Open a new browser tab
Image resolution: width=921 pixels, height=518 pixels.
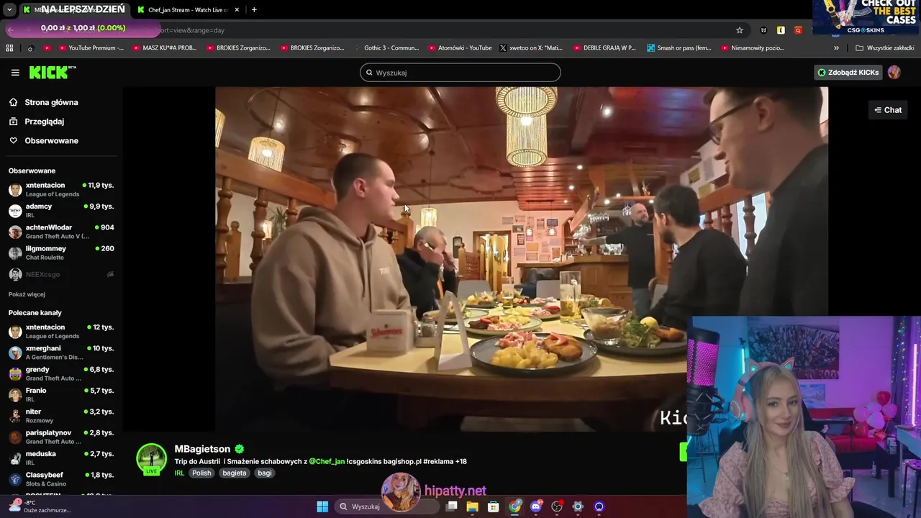tap(254, 9)
